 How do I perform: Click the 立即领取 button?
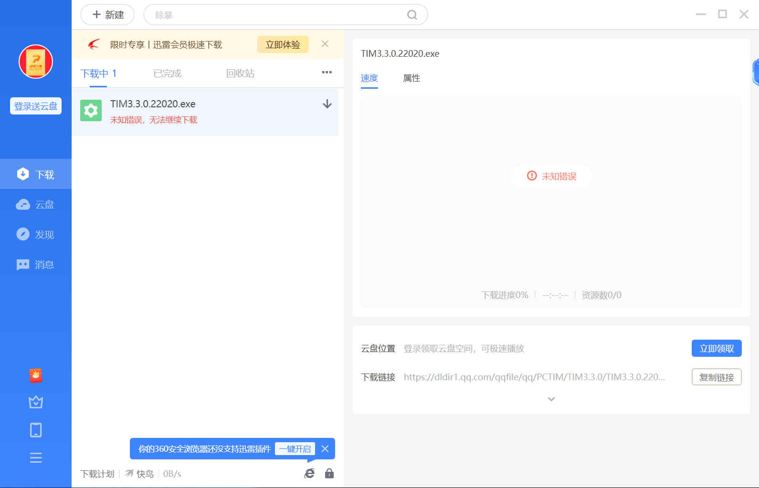716,348
